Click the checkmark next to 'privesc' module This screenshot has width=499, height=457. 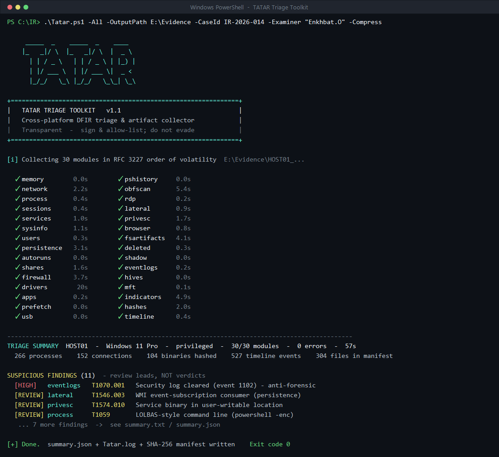click(x=121, y=218)
